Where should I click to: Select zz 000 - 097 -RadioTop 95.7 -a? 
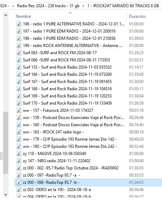51,176
